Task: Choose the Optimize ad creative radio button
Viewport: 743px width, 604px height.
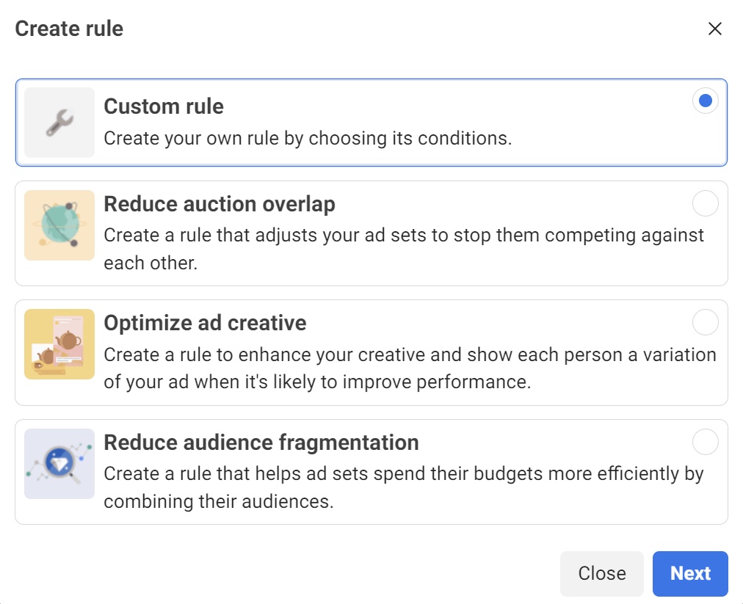Action: [x=705, y=322]
